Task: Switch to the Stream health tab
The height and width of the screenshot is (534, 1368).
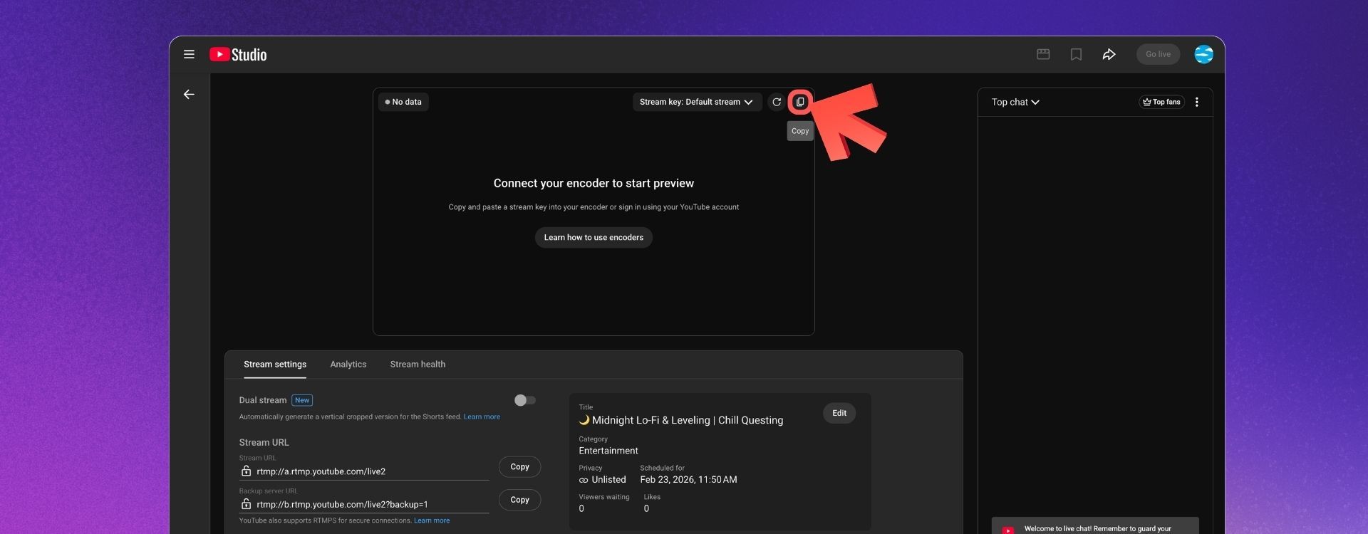Action: pos(418,364)
